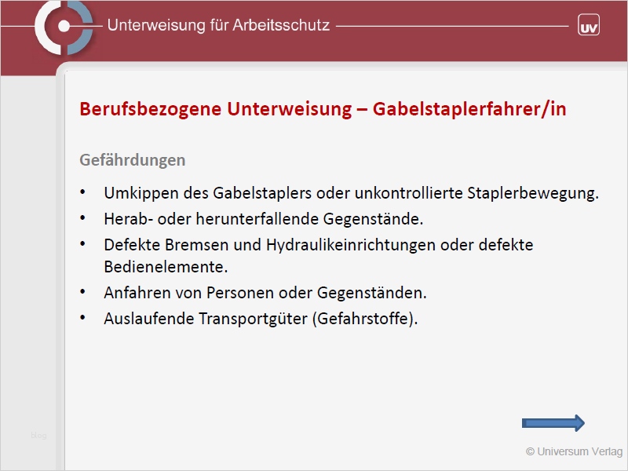Click the word 'Gabelstaplerfahrer/in' in the title
628x471 pixels.
(469, 110)
